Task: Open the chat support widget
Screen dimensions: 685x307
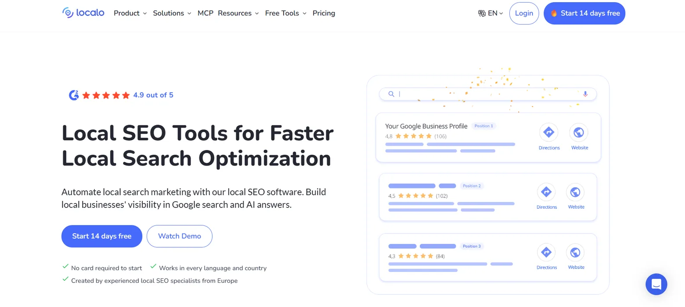Action: tap(656, 284)
